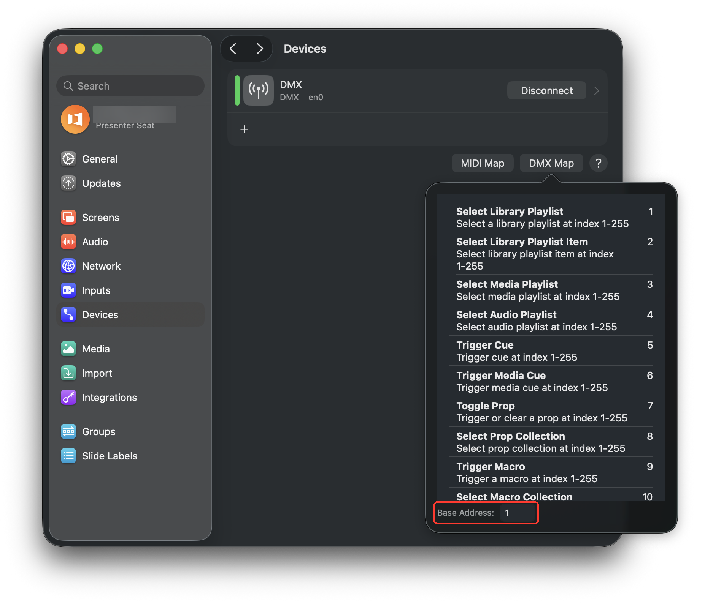
Task: Click the Presenter Seat label
Action: coord(125,126)
